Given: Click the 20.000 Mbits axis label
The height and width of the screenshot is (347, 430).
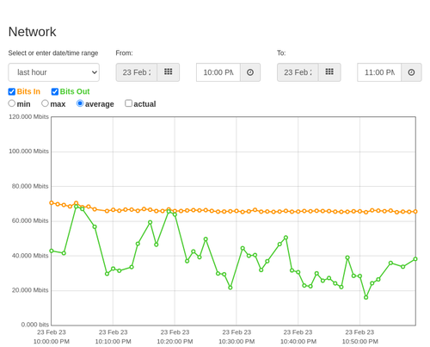Looking at the screenshot, I should coord(30,290).
